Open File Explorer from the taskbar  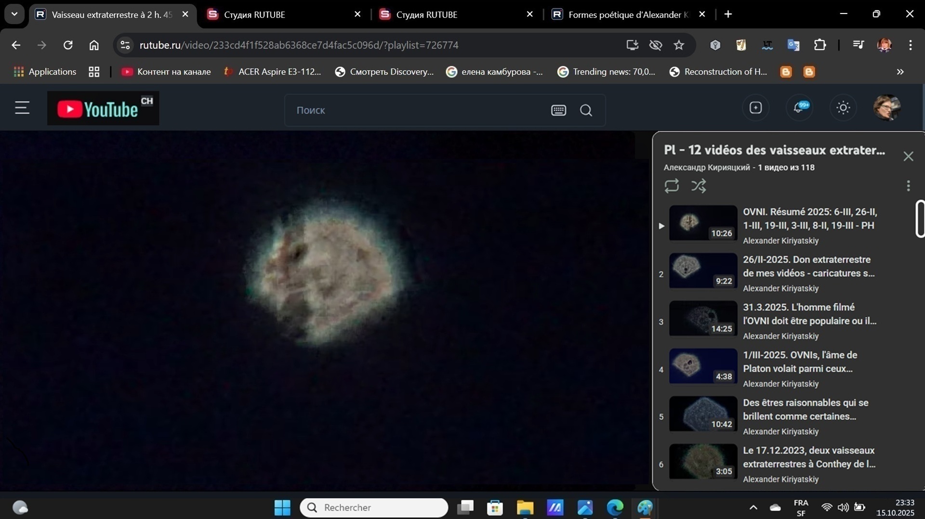pyautogui.click(x=525, y=507)
